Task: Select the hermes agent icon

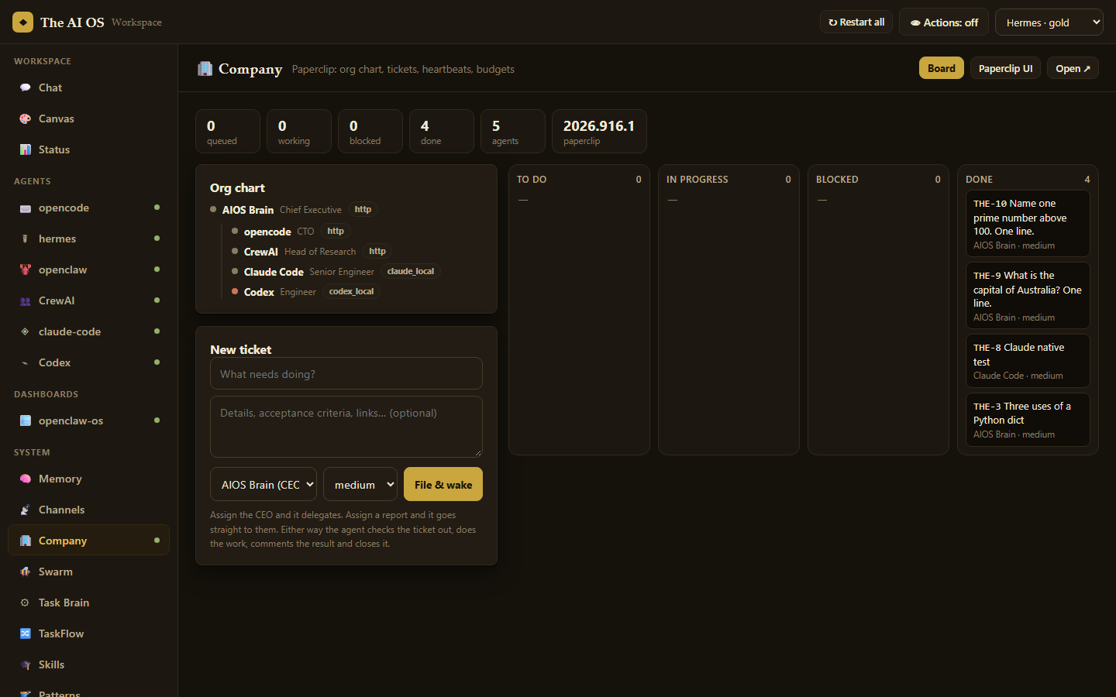Action: coord(26,239)
